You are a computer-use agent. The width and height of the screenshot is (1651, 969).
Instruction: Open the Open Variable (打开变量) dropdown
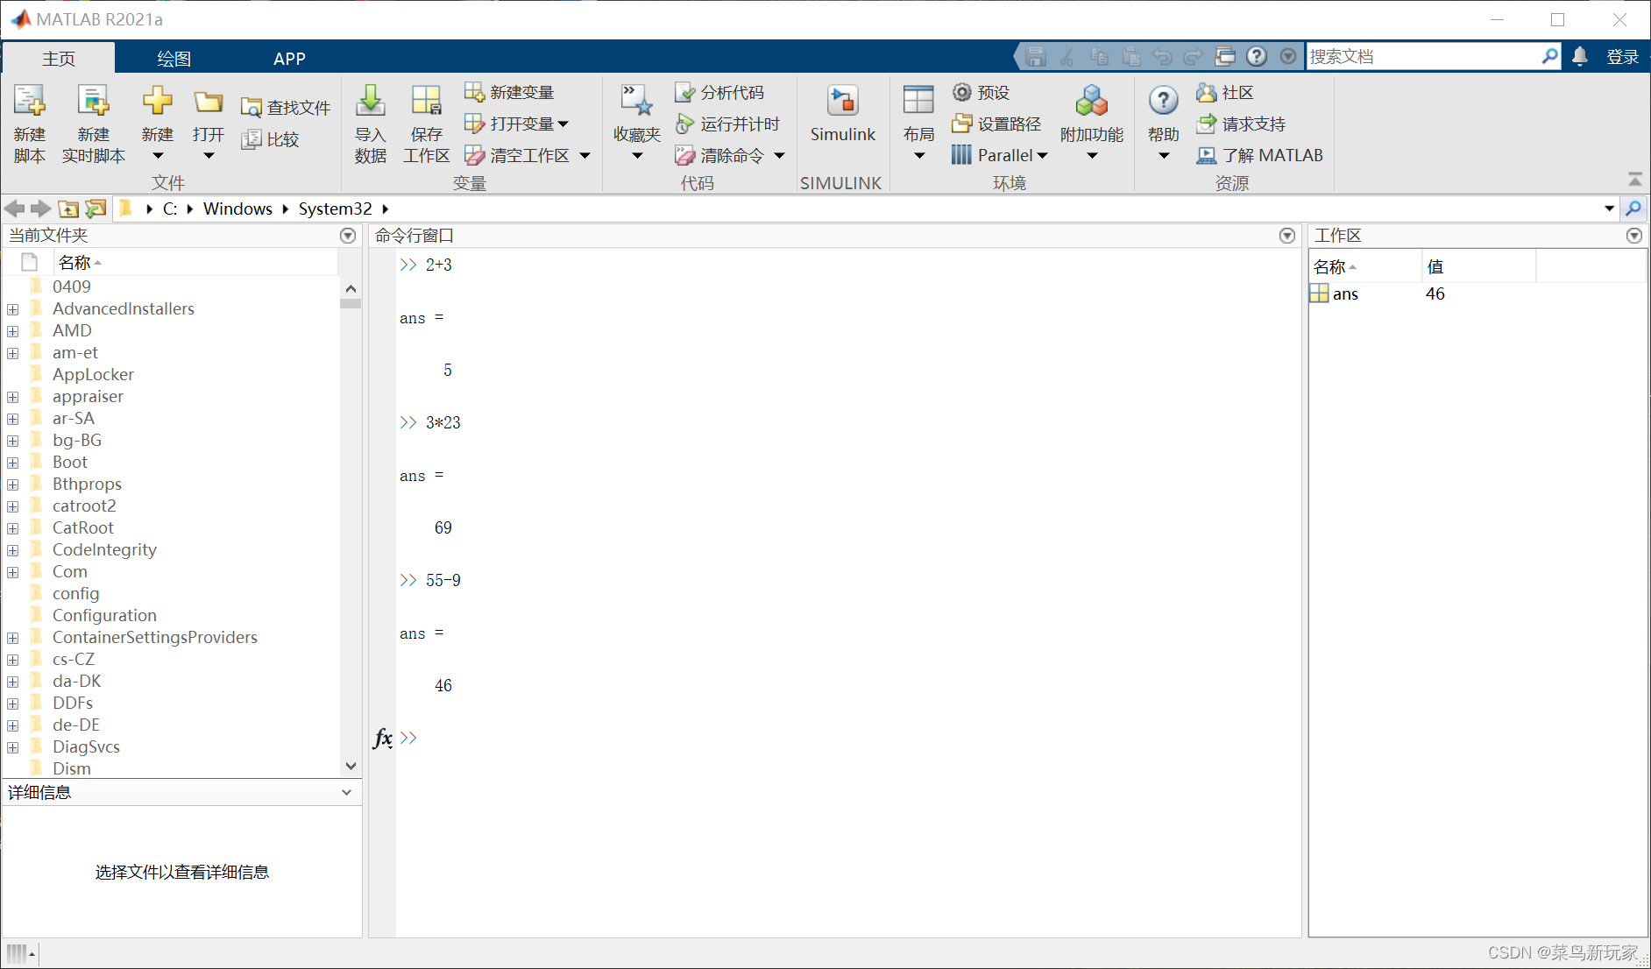tap(563, 124)
